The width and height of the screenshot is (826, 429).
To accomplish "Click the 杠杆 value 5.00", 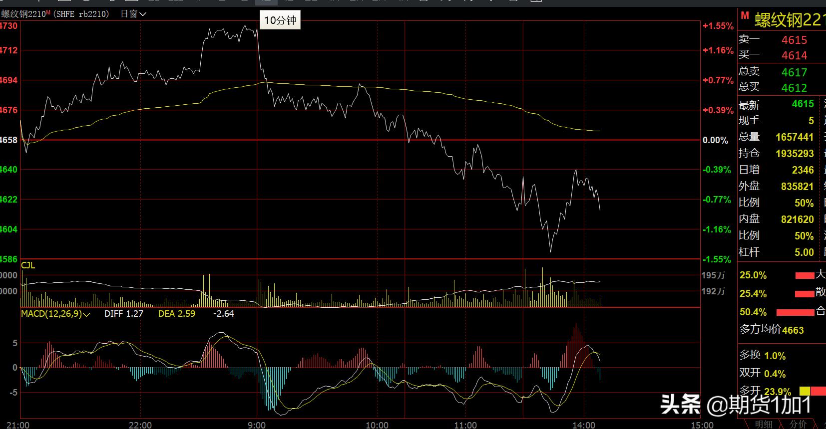I will (804, 252).
